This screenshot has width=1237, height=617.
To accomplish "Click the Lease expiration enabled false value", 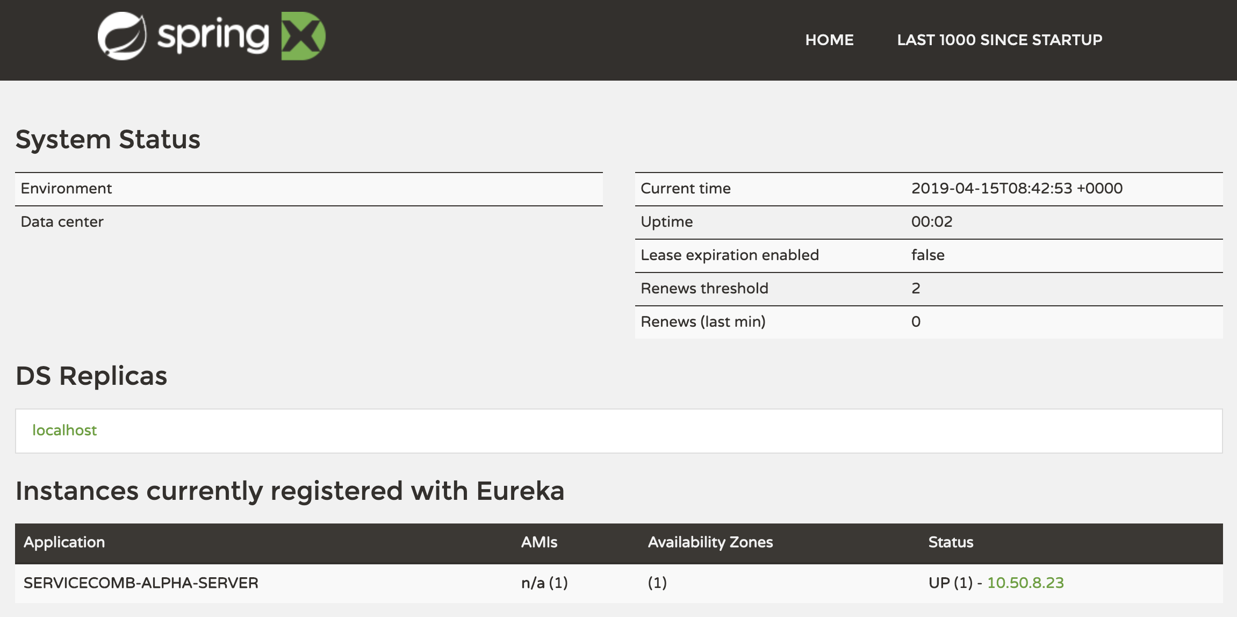I will click(x=927, y=255).
